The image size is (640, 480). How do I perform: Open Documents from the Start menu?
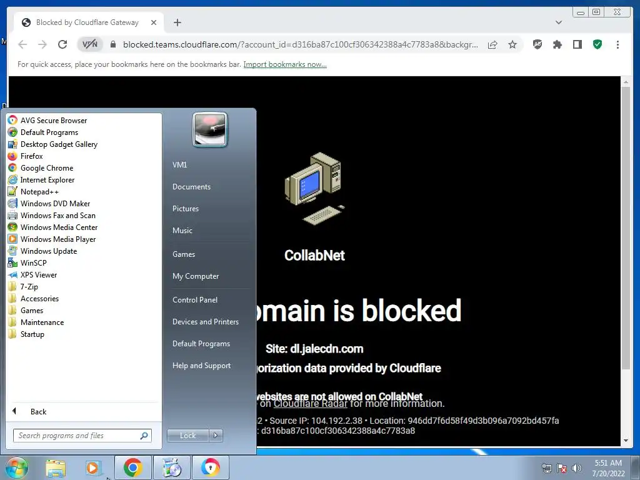tap(191, 187)
